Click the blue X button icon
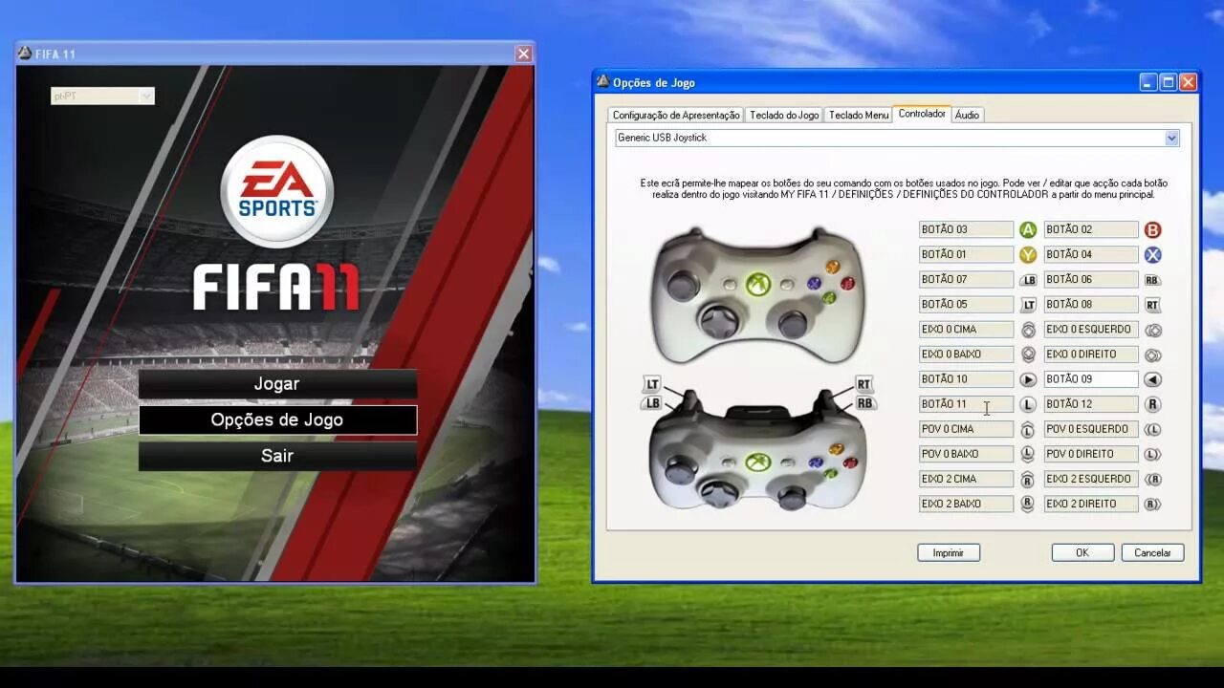The width and height of the screenshot is (1224, 688). coord(1152,255)
